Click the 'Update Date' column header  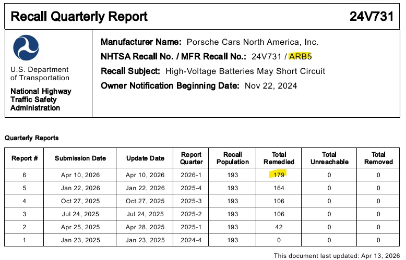(x=145, y=158)
